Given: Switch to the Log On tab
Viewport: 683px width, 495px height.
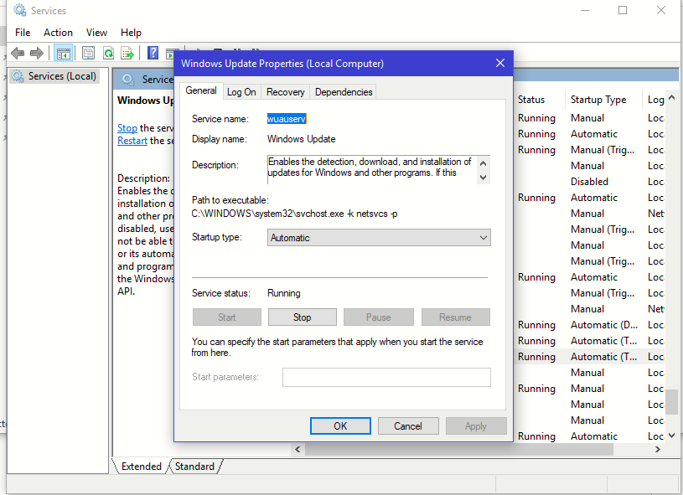Looking at the screenshot, I should point(241,92).
